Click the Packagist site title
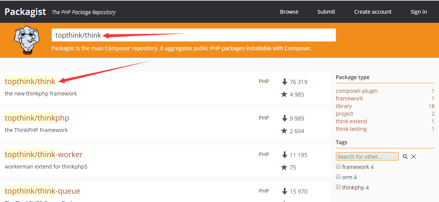The width and height of the screenshot is (439, 202). point(25,12)
